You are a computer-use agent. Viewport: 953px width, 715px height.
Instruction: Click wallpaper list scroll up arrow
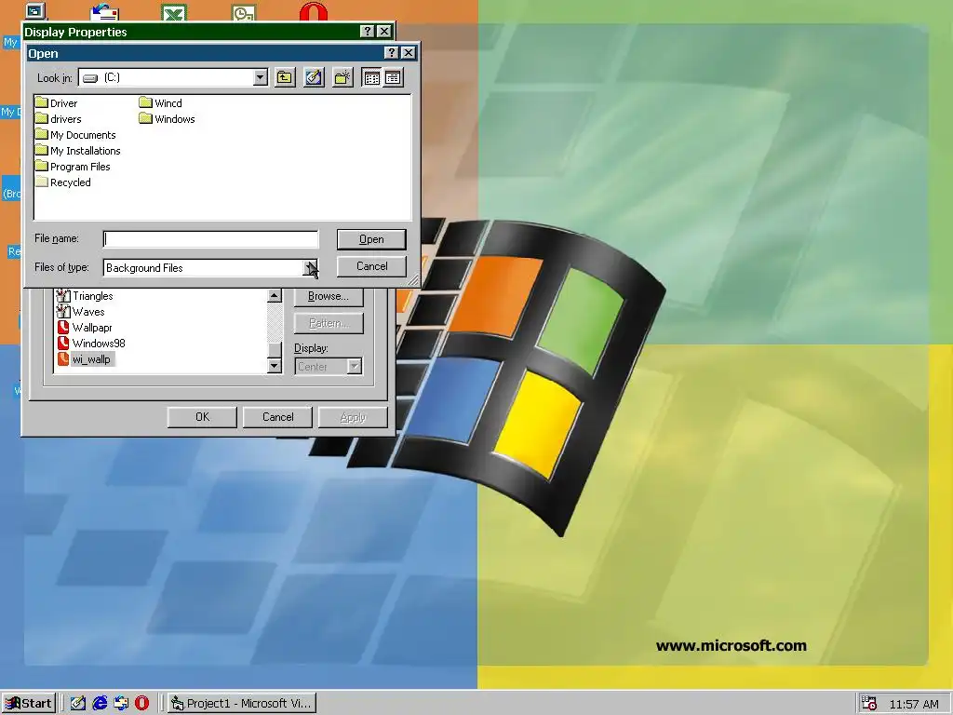(x=275, y=295)
